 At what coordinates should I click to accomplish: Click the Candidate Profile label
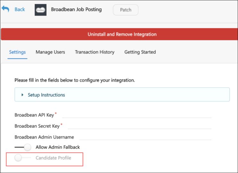point(53,158)
